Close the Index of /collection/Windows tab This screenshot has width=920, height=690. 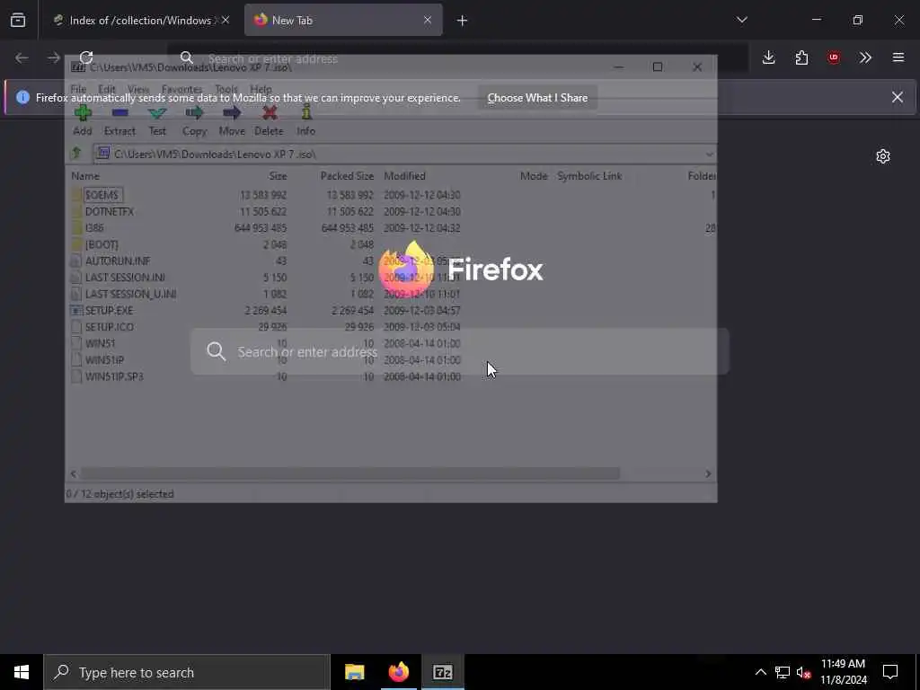tap(226, 20)
